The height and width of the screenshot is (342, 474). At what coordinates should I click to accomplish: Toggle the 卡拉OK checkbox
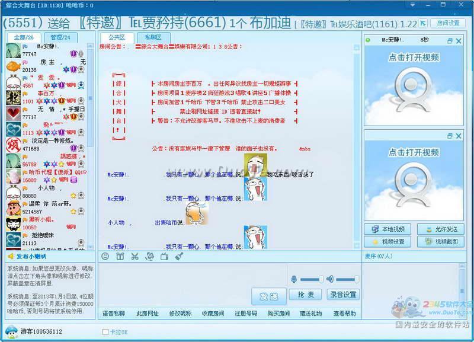coord(105,332)
